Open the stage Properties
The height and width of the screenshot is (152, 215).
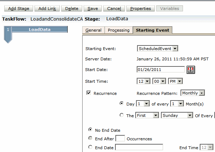[x=141, y=8]
